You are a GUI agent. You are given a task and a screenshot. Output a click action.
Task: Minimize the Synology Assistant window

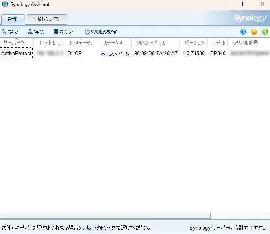point(227,4)
